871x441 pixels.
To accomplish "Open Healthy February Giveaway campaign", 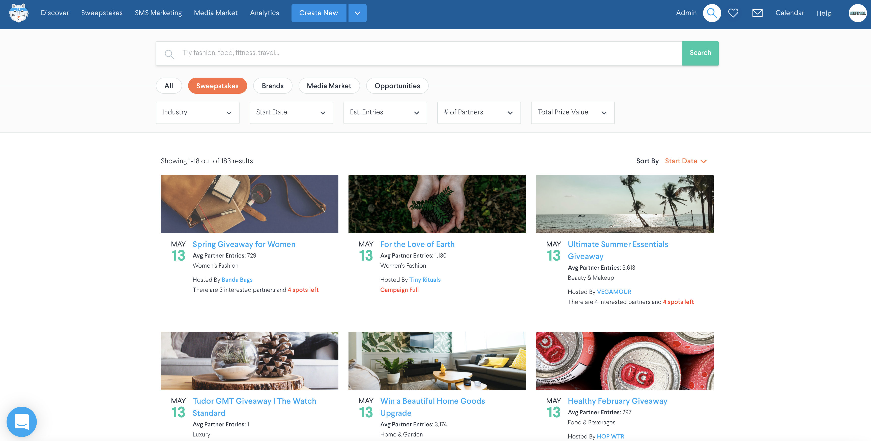I will tap(617, 401).
